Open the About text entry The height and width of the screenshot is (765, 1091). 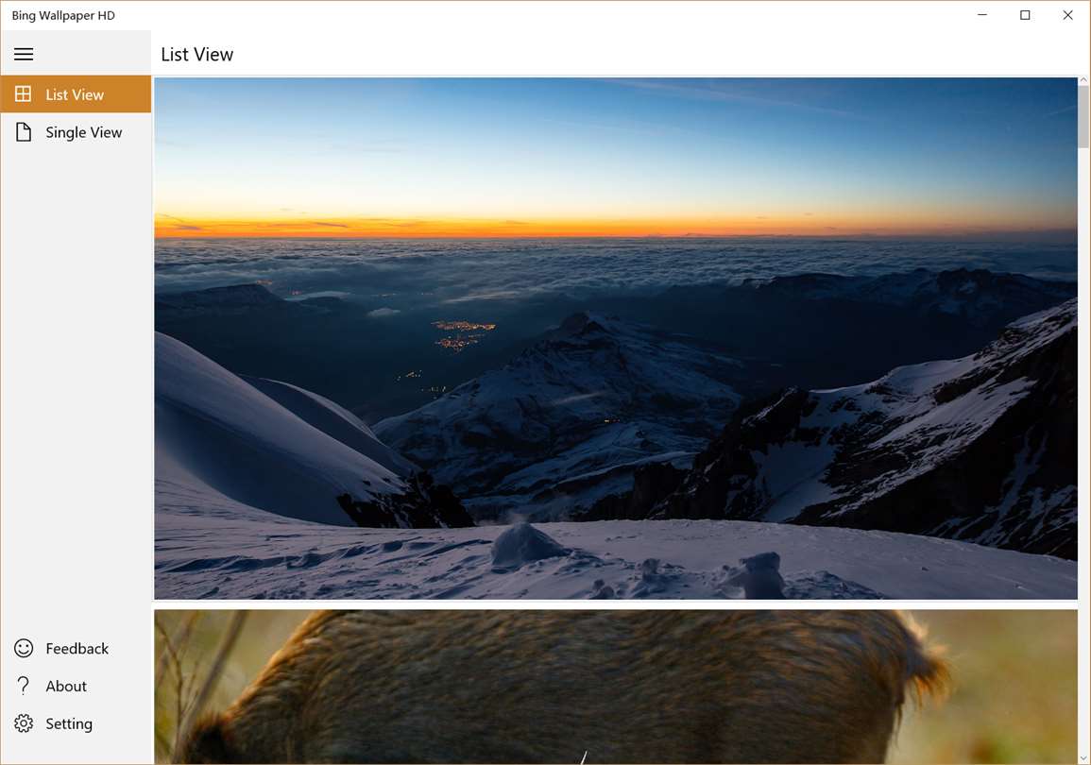point(66,686)
